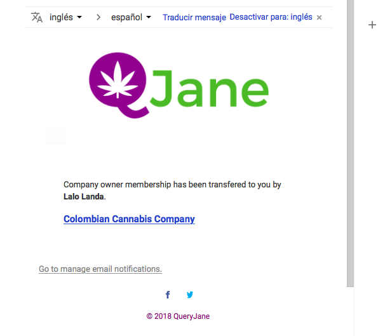Click Desactivar para: inglés link
Viewport: 385px width, 336px height.
[x=271, y=17]
